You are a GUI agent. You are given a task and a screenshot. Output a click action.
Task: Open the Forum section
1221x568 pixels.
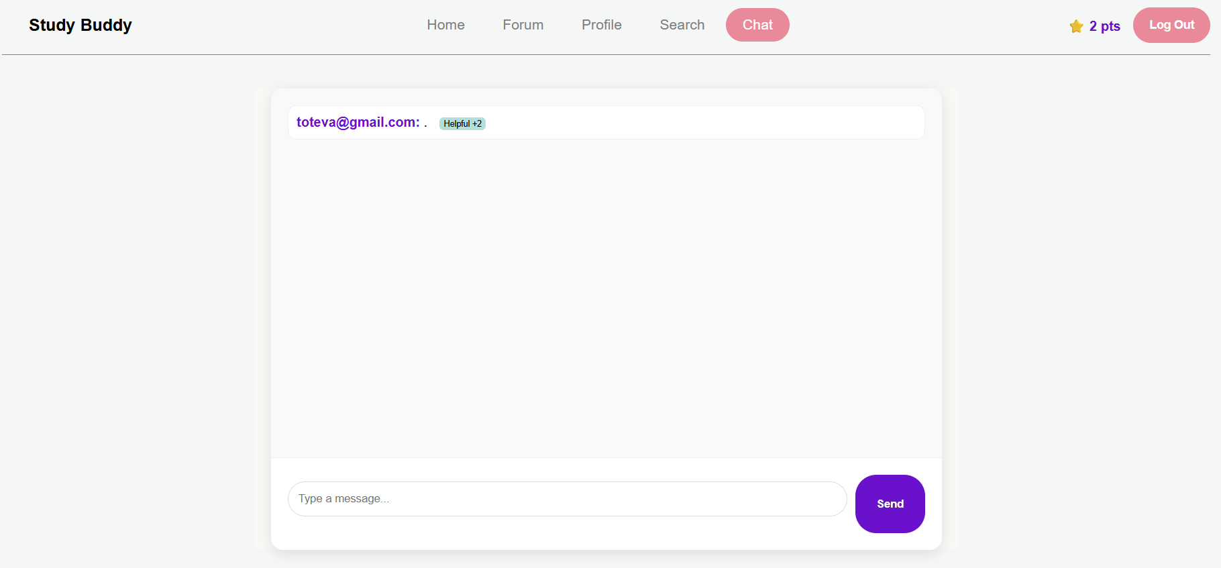click(x=523, y=25)
